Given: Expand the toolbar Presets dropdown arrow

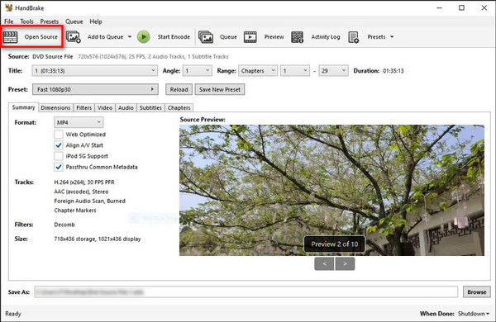Looking at the screenshot, I should tap(392, 37).
